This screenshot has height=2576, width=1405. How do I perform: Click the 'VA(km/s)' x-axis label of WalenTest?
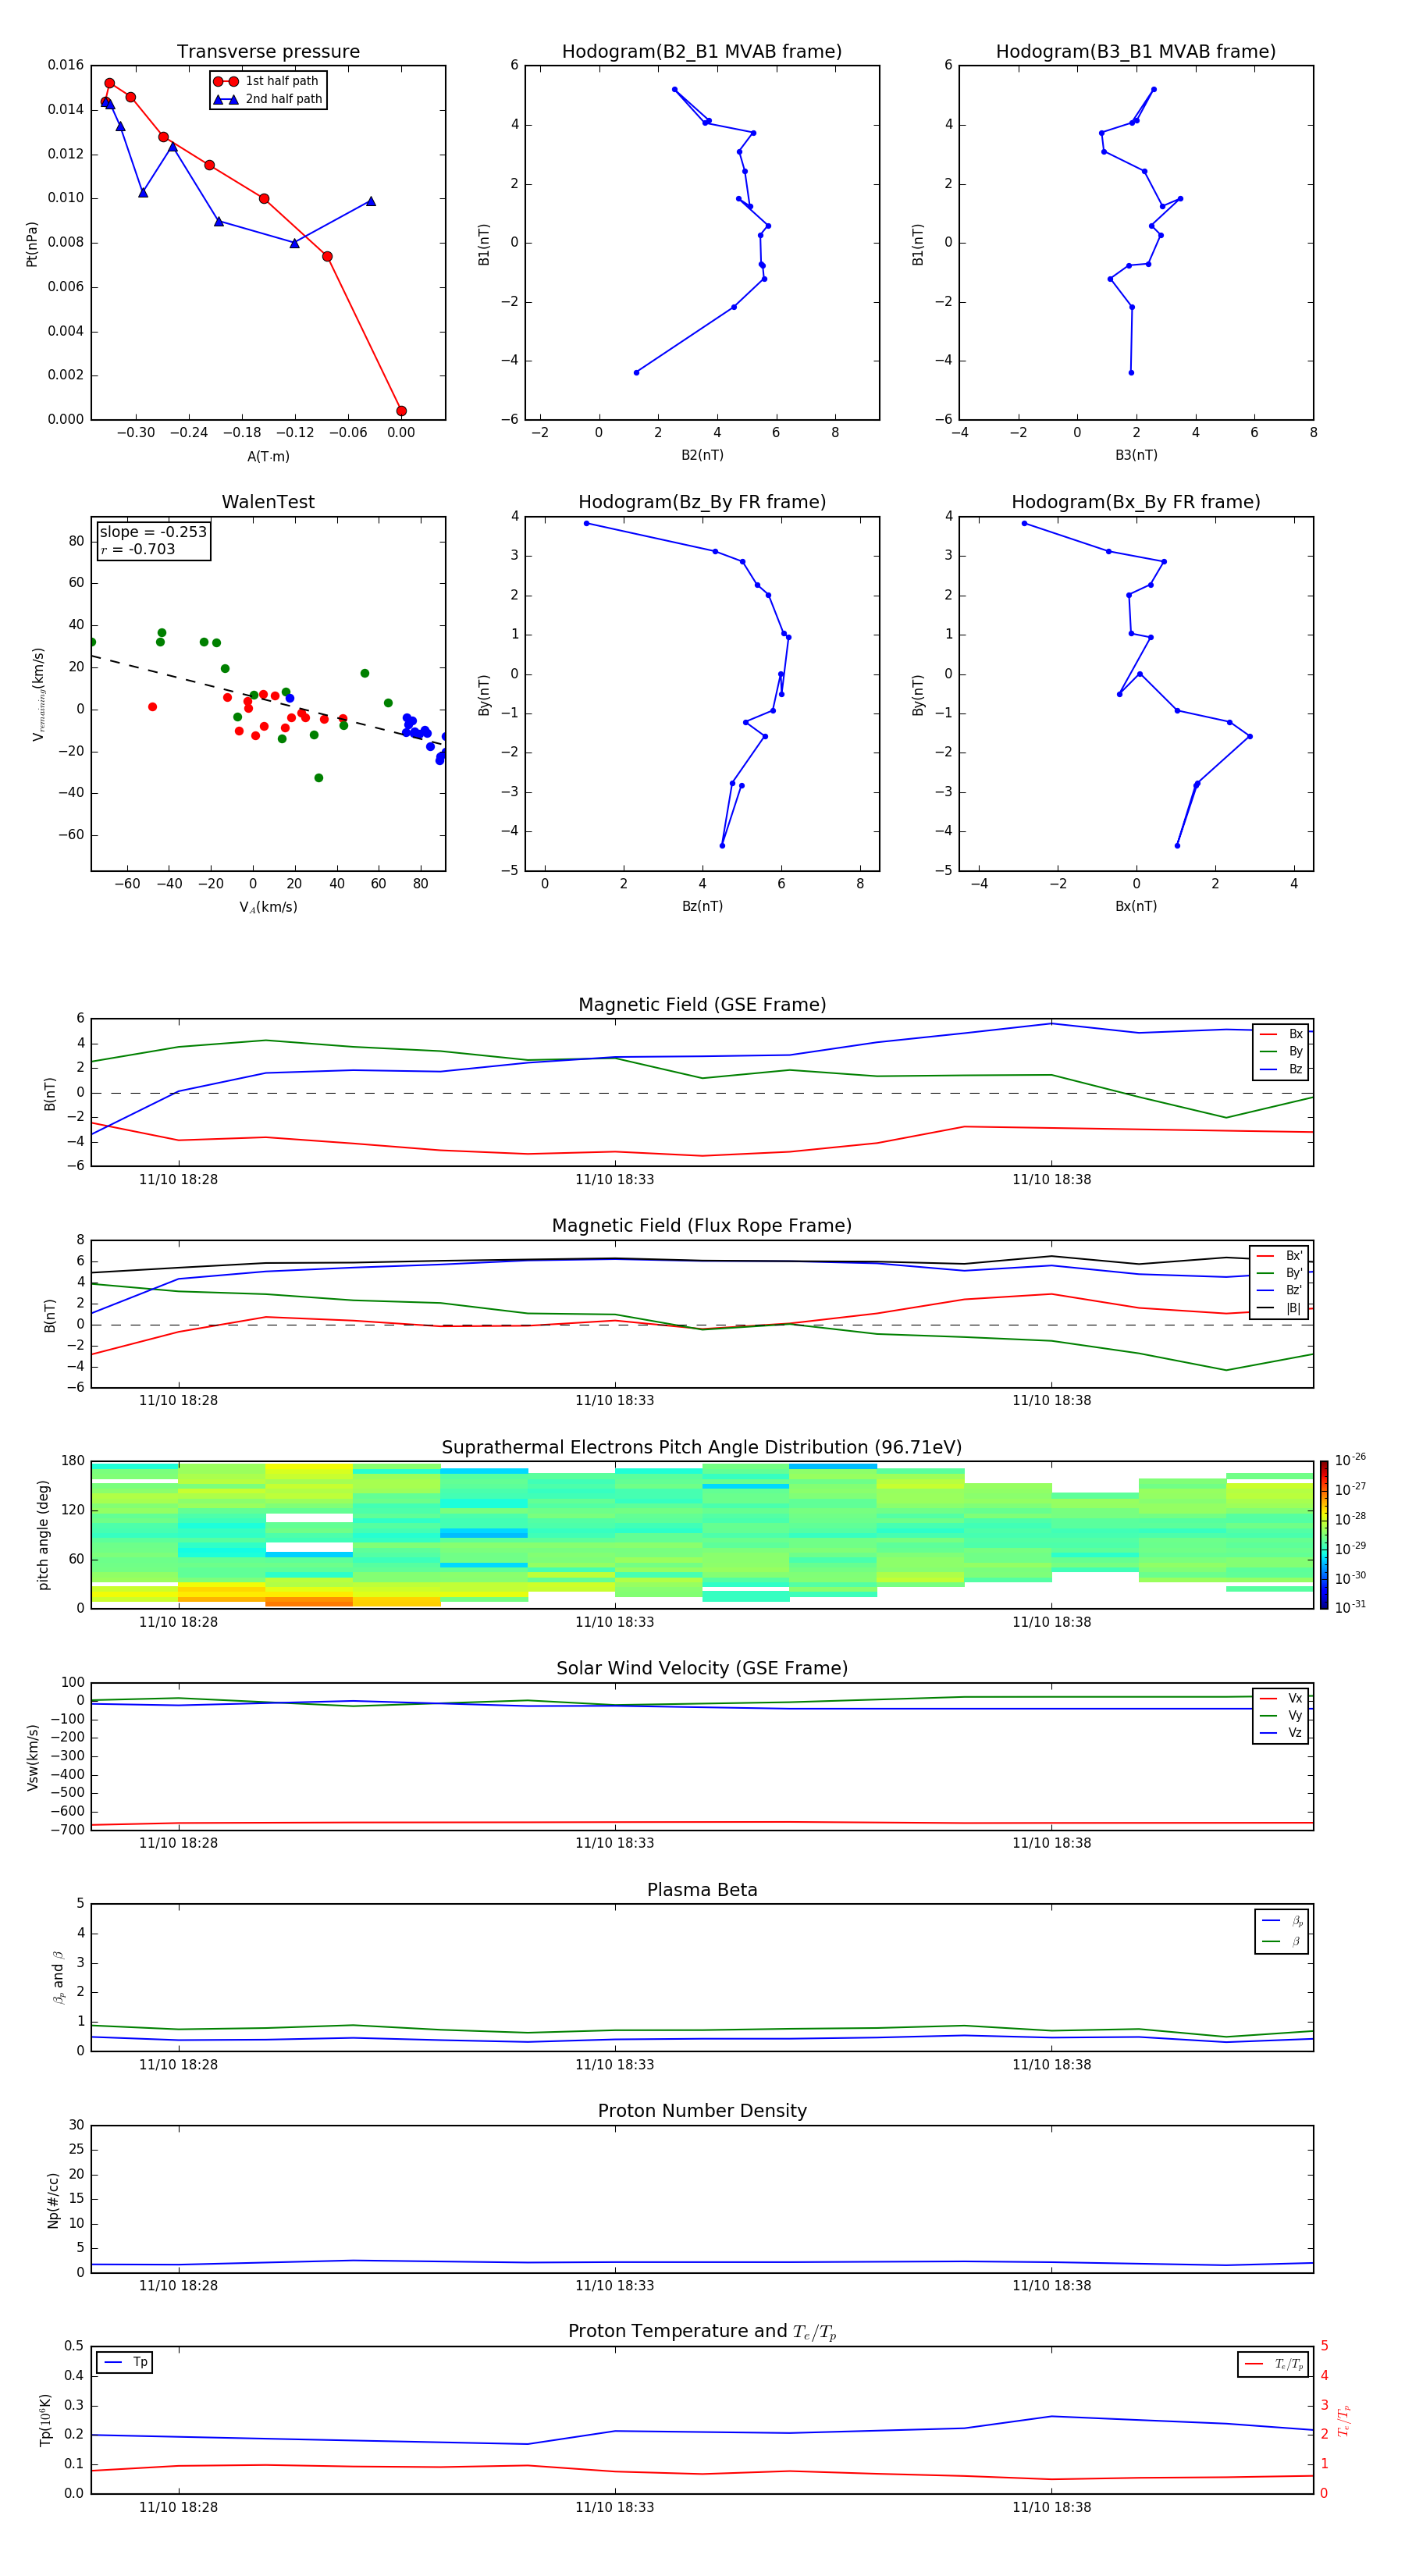[x=268, y=908]
